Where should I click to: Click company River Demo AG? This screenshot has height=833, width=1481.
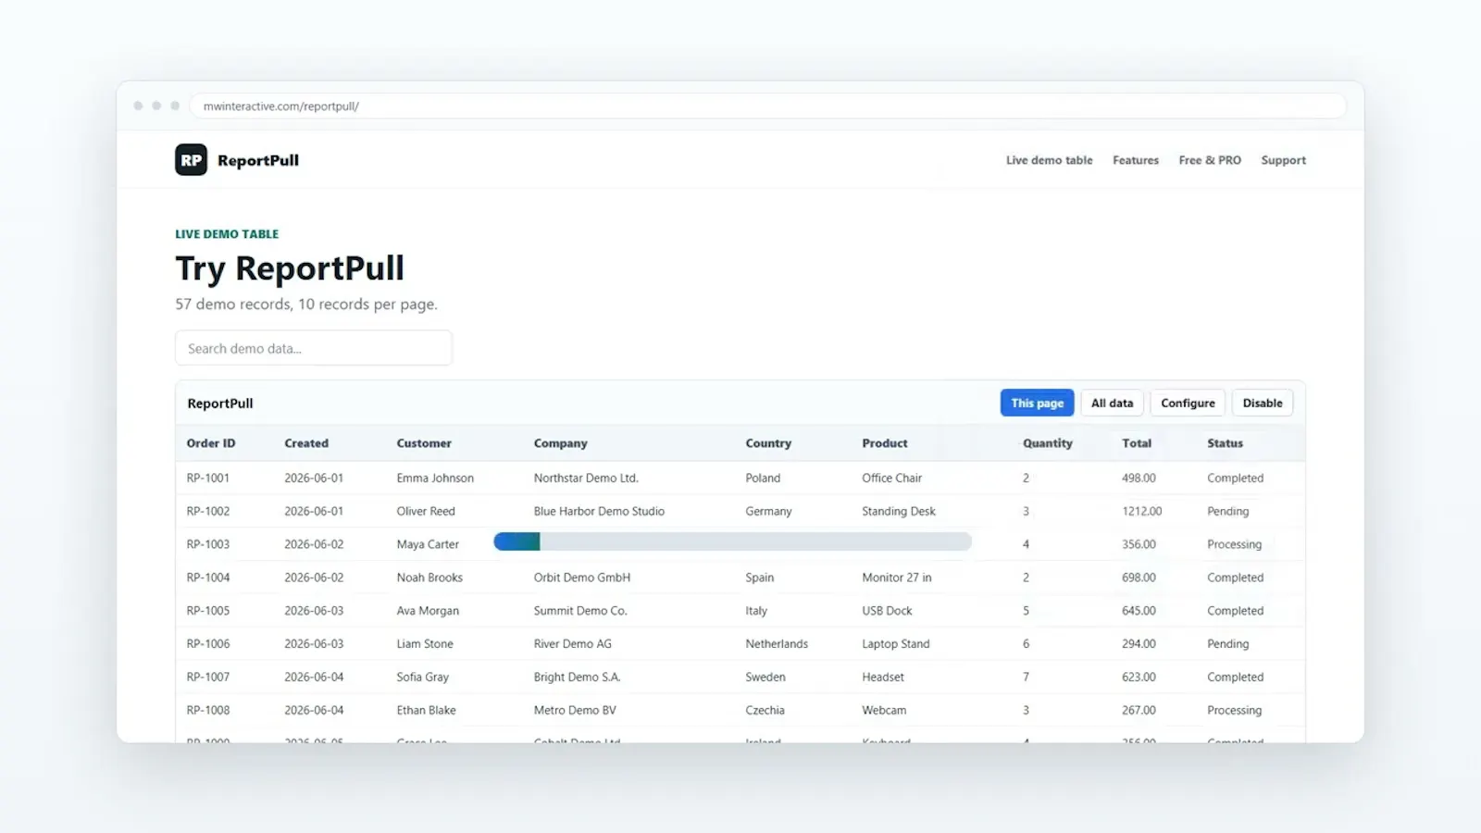click(x=573, y=644)
